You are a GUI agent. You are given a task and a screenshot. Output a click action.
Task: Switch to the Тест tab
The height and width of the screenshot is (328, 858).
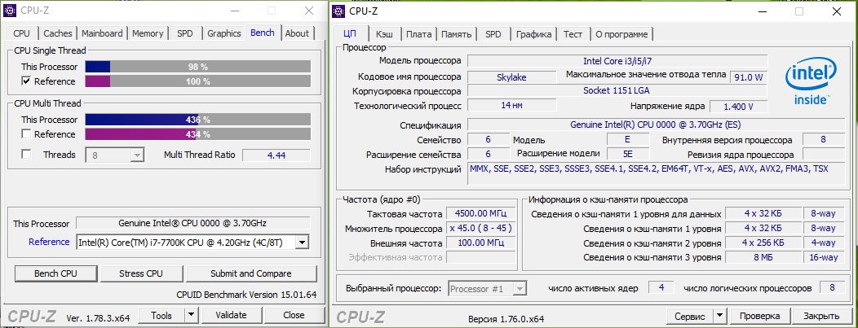[x=573, y=34]
